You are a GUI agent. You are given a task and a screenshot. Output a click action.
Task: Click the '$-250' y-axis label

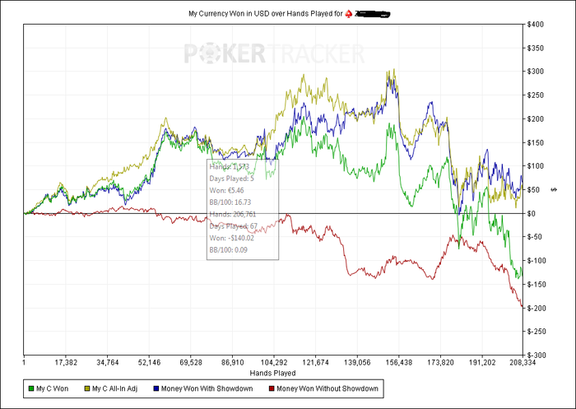coord(537,332)
